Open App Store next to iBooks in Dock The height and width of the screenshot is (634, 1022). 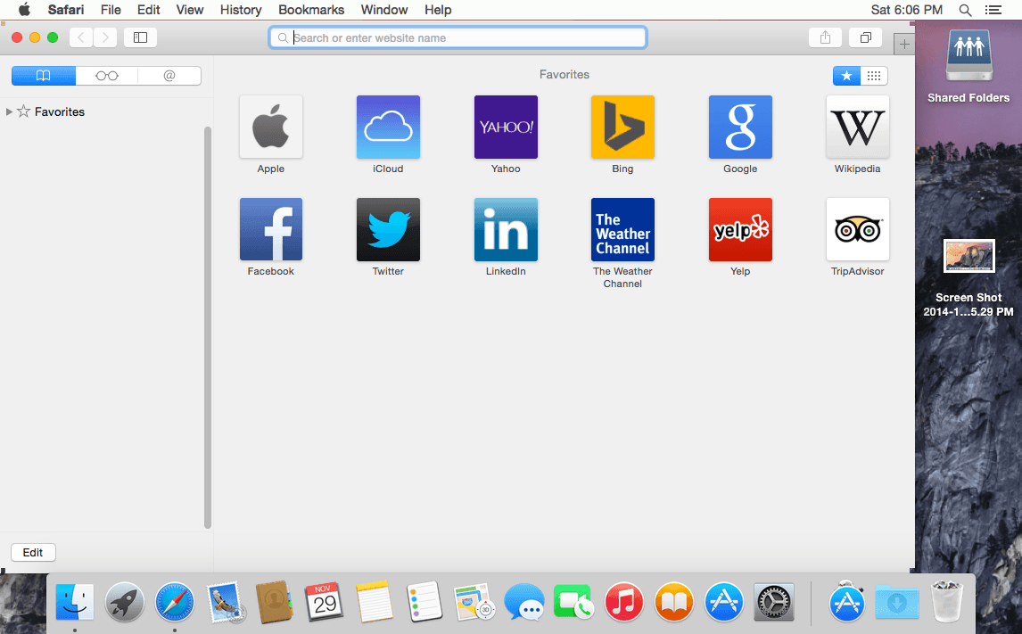point(723,601)
